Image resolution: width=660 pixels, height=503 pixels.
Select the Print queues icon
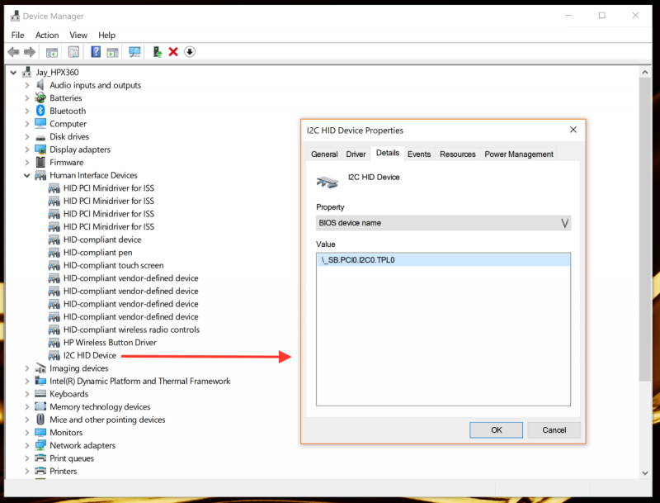[40, 458]
